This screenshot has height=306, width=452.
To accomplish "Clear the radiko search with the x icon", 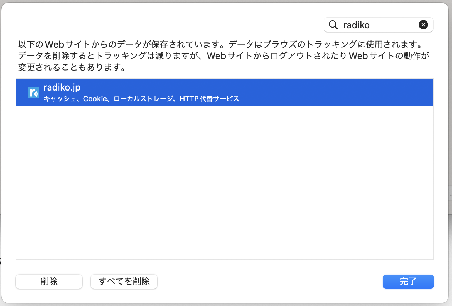I will click(x=423, y=25).
